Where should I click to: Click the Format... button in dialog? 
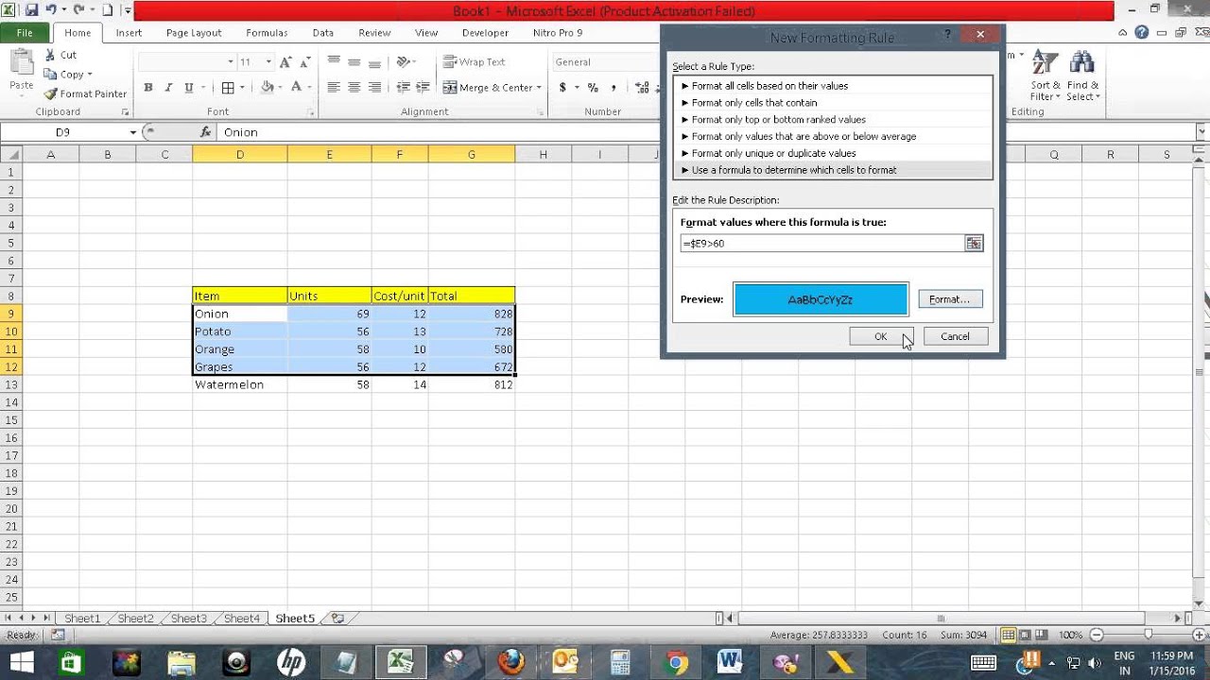coord(950,299)
